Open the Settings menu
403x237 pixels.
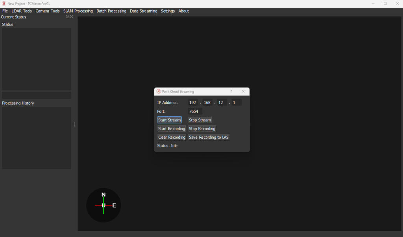click(168, 11)
